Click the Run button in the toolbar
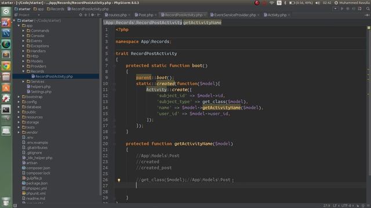 [342, 9]
